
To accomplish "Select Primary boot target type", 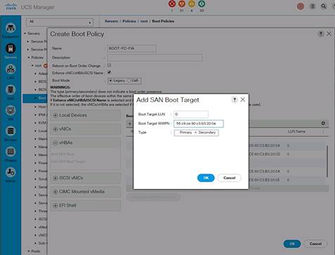I will [177, 132].
